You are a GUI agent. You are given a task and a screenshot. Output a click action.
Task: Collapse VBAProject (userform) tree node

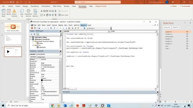31,39
